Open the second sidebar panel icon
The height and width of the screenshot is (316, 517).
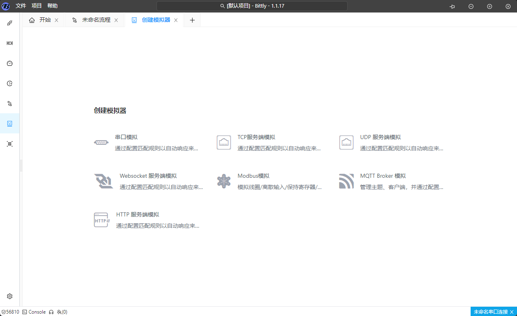click(10, 43)
